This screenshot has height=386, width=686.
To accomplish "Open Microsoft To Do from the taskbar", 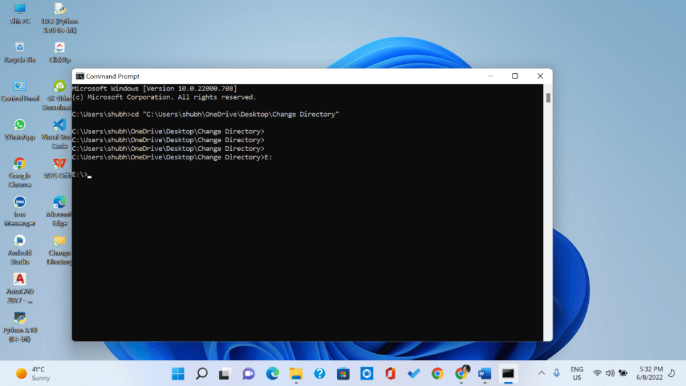I will 414,373.
